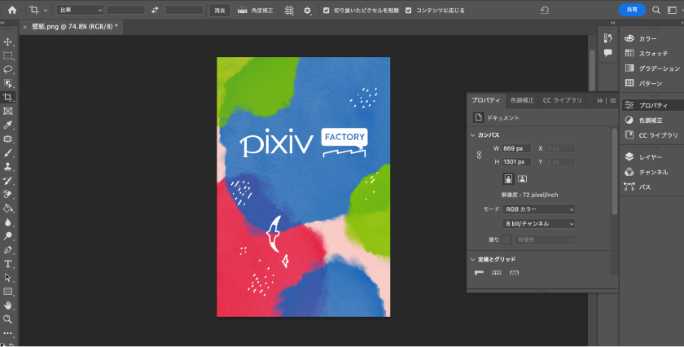Open the crop tool preset picker arrow
The image size is (684, 347).
tap(46, 11)
